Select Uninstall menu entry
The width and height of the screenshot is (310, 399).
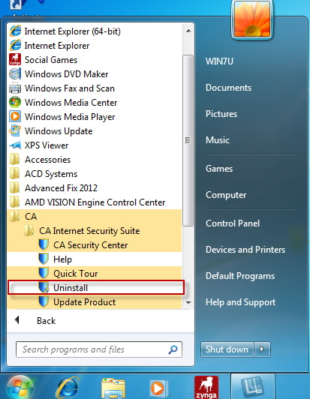(96, 287)
